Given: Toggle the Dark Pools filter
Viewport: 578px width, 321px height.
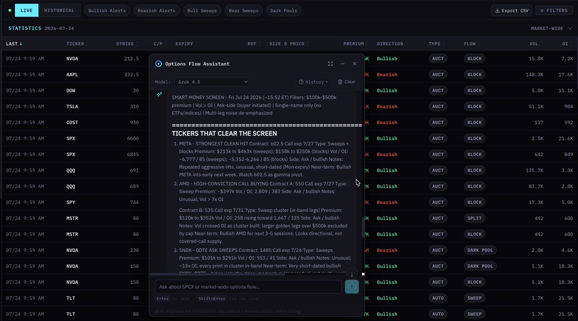Looking at the screenshot, I should point(284,10).
